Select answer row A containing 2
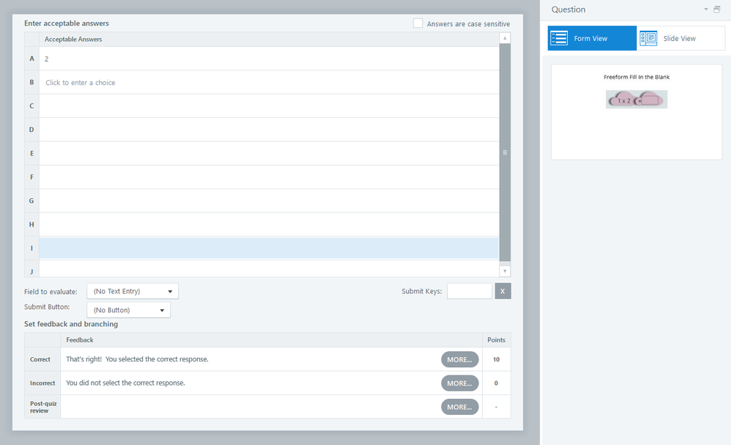 269,59
